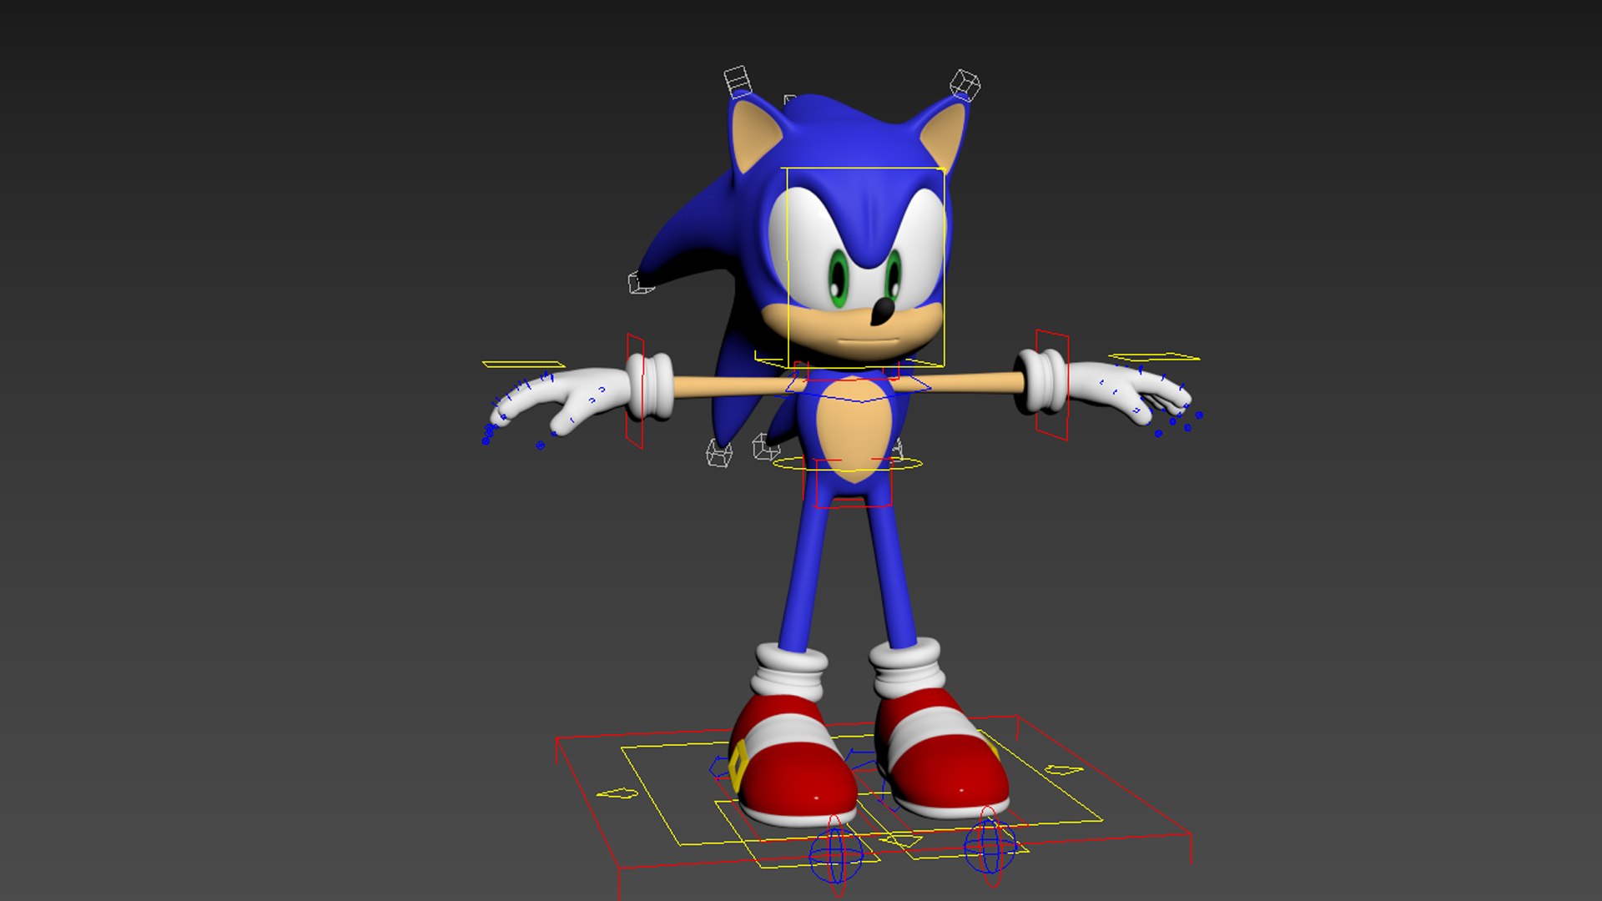1602x901 pixels.
Task: Select yellow flat control above screen-left hand
Action: pyautogui.click(x=523, y=364)
